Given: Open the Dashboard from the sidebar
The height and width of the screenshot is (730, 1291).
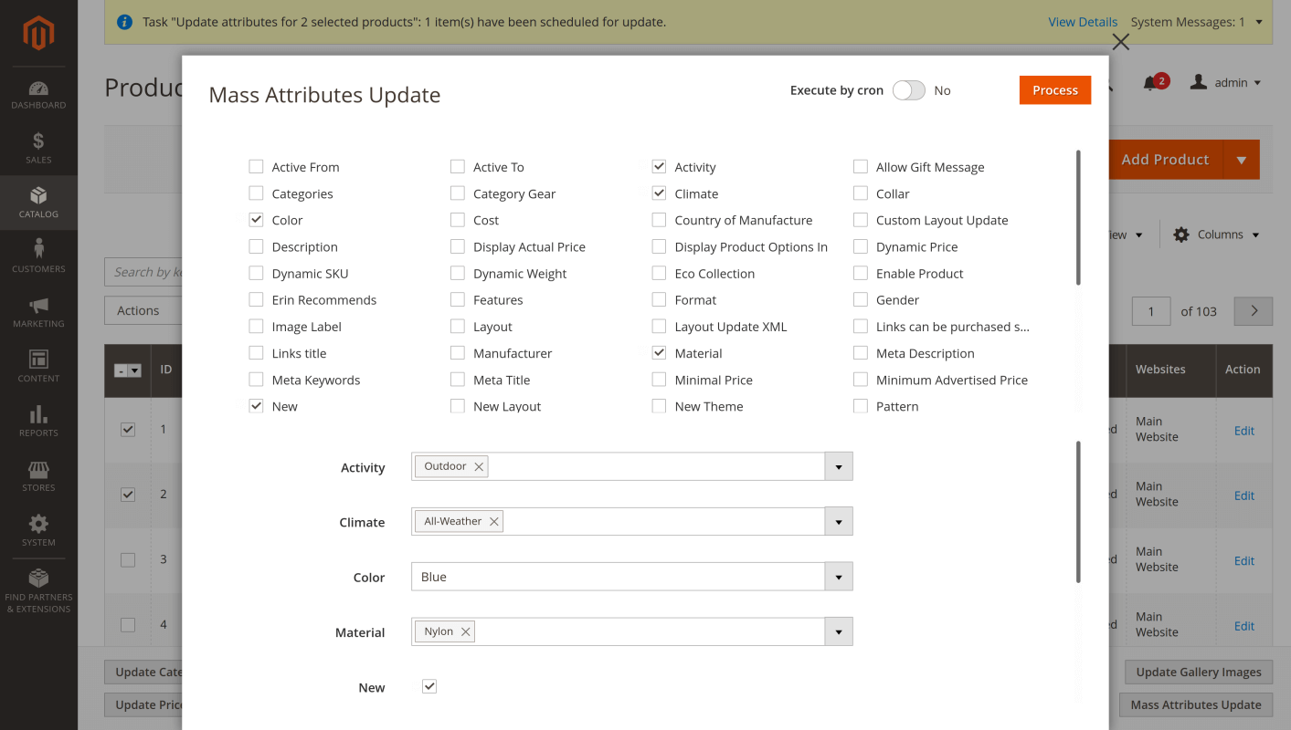Looking at the screenshot, I should [x=38, y=94].
